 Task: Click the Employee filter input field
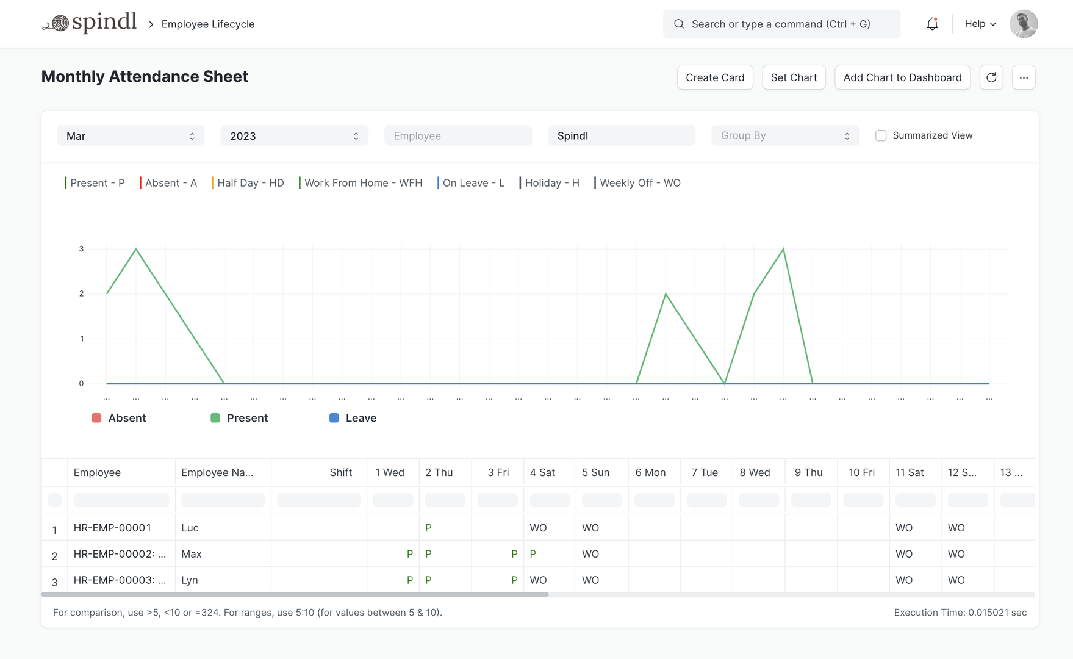tap(458, 135)
